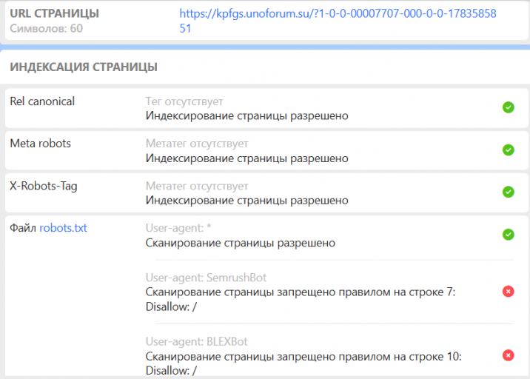
Task: Click 'Метатег отсутствует' in the X-Robots-Tag row
Action: pos(197,186)
